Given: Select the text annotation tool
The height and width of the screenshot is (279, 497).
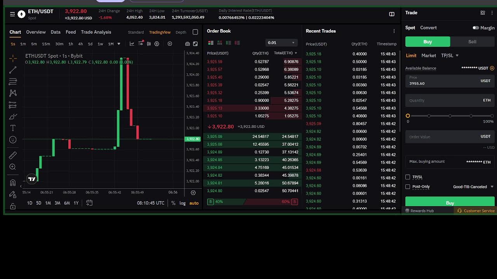Looking at the screenshot, I should [13, 128].
